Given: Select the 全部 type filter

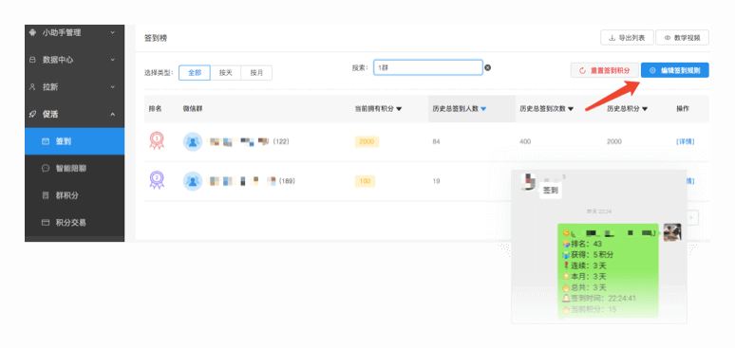Looking at the screenshot, I should (x=195, y=73).
